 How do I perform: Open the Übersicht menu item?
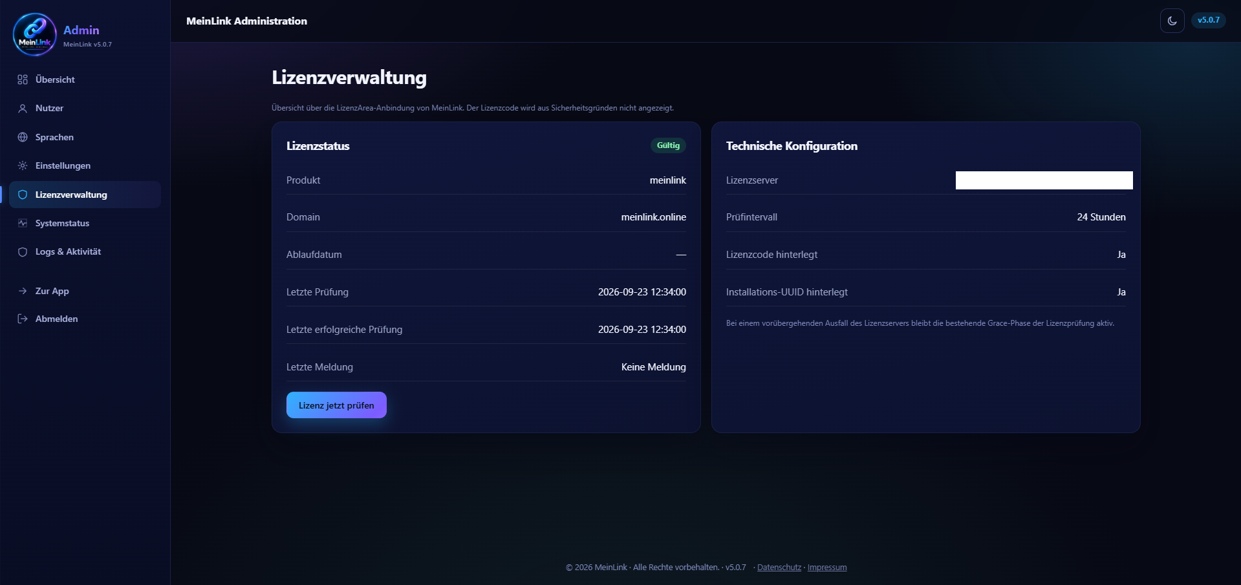(85, 80)
